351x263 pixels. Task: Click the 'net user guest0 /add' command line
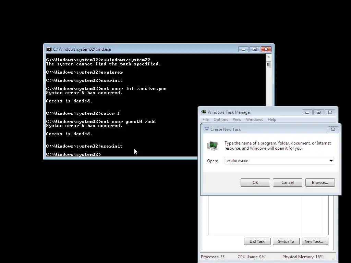click(x=101, y=122)
